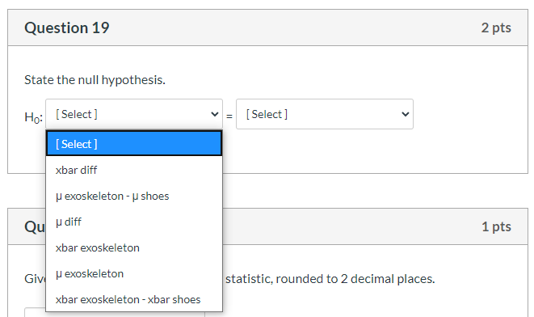Open the second select dropdown after equals sign
The height and width of the screenshot is (317, 534).
(325, 114)
